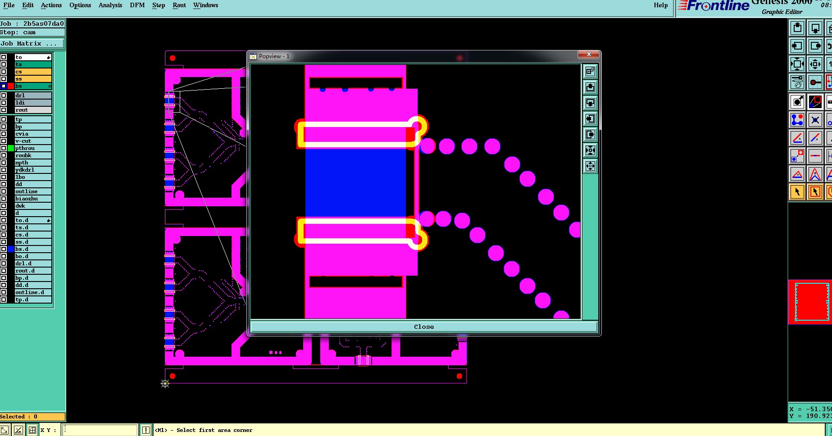The image size is (832, 436).
Task: Toggle the checkbox for layer bs.d
Action: click(4, 249)
